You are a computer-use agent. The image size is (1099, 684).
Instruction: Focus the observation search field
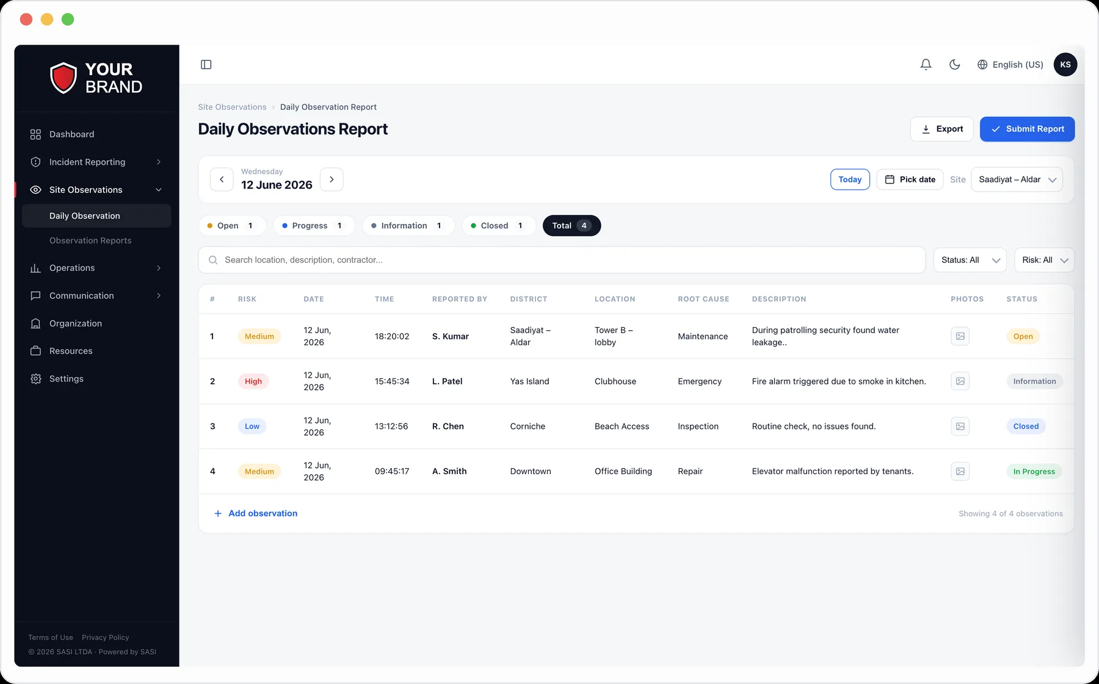pyautogui.click(x=562, y=260)
